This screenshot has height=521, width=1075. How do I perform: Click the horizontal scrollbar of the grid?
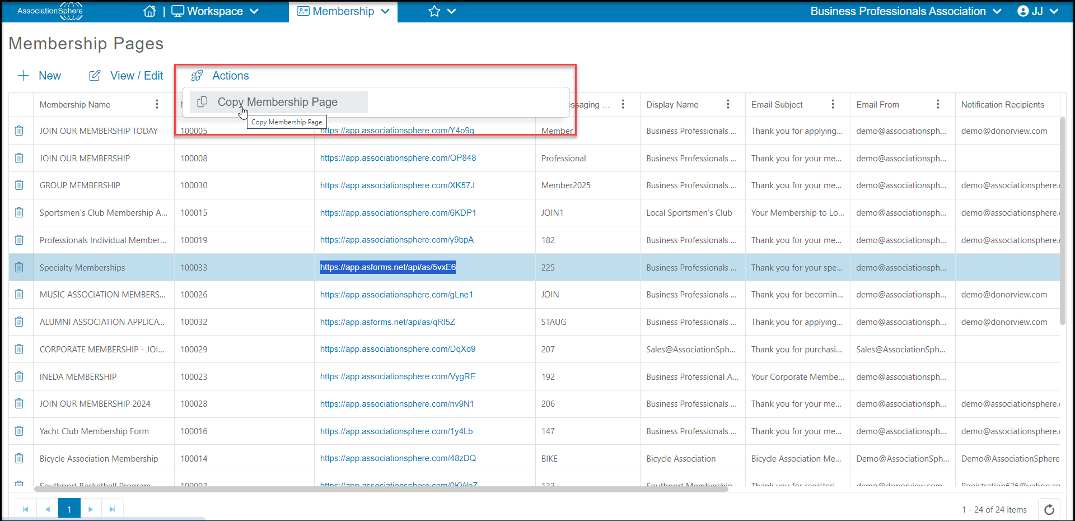point(381,489)
